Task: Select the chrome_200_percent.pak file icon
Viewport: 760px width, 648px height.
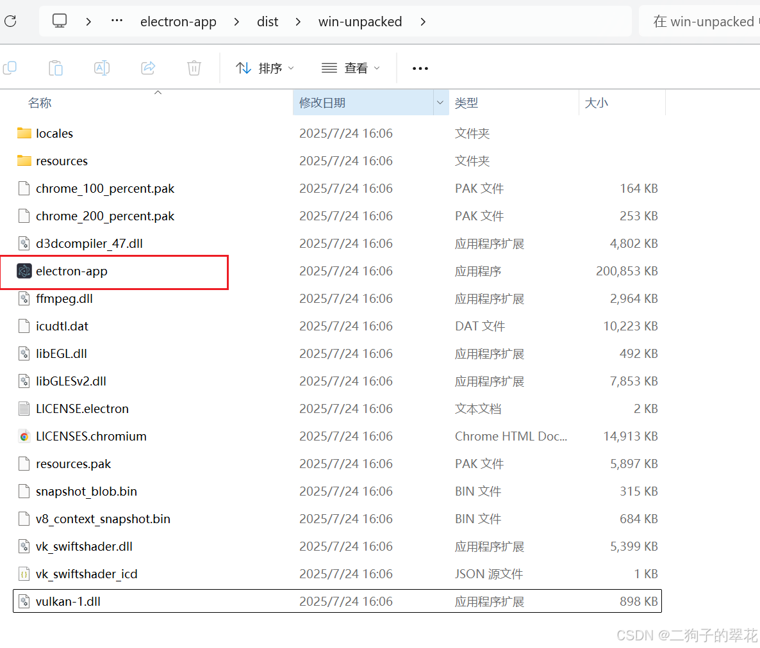Action: pyautogui.click(x=24, y=216)
